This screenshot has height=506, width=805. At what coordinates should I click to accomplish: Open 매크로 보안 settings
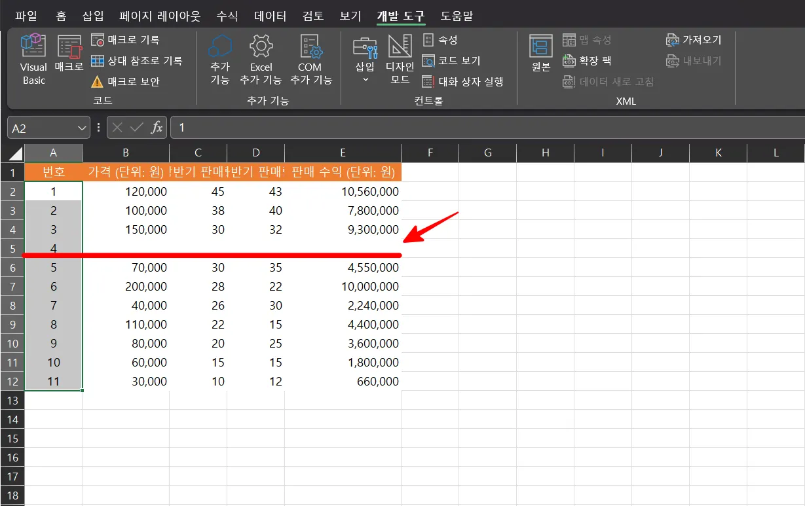[129, 81]
